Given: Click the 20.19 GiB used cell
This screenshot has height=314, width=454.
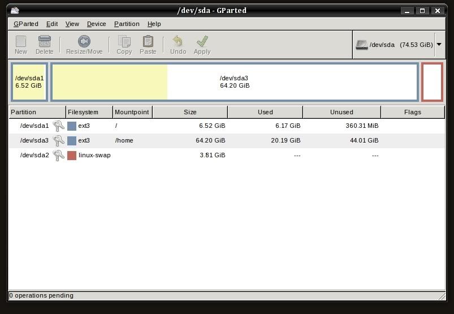Looking at the screenshot, I should (x=286, y=140).
